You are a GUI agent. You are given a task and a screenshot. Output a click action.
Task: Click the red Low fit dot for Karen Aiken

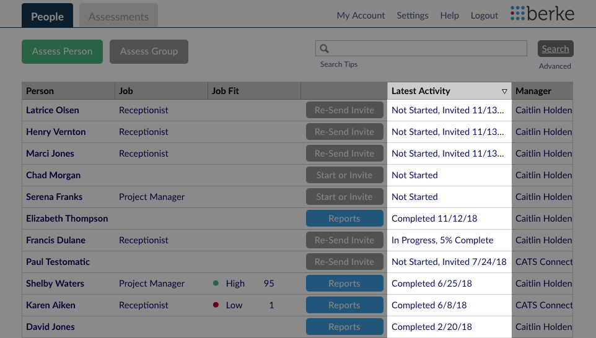(x=216, y=305)
